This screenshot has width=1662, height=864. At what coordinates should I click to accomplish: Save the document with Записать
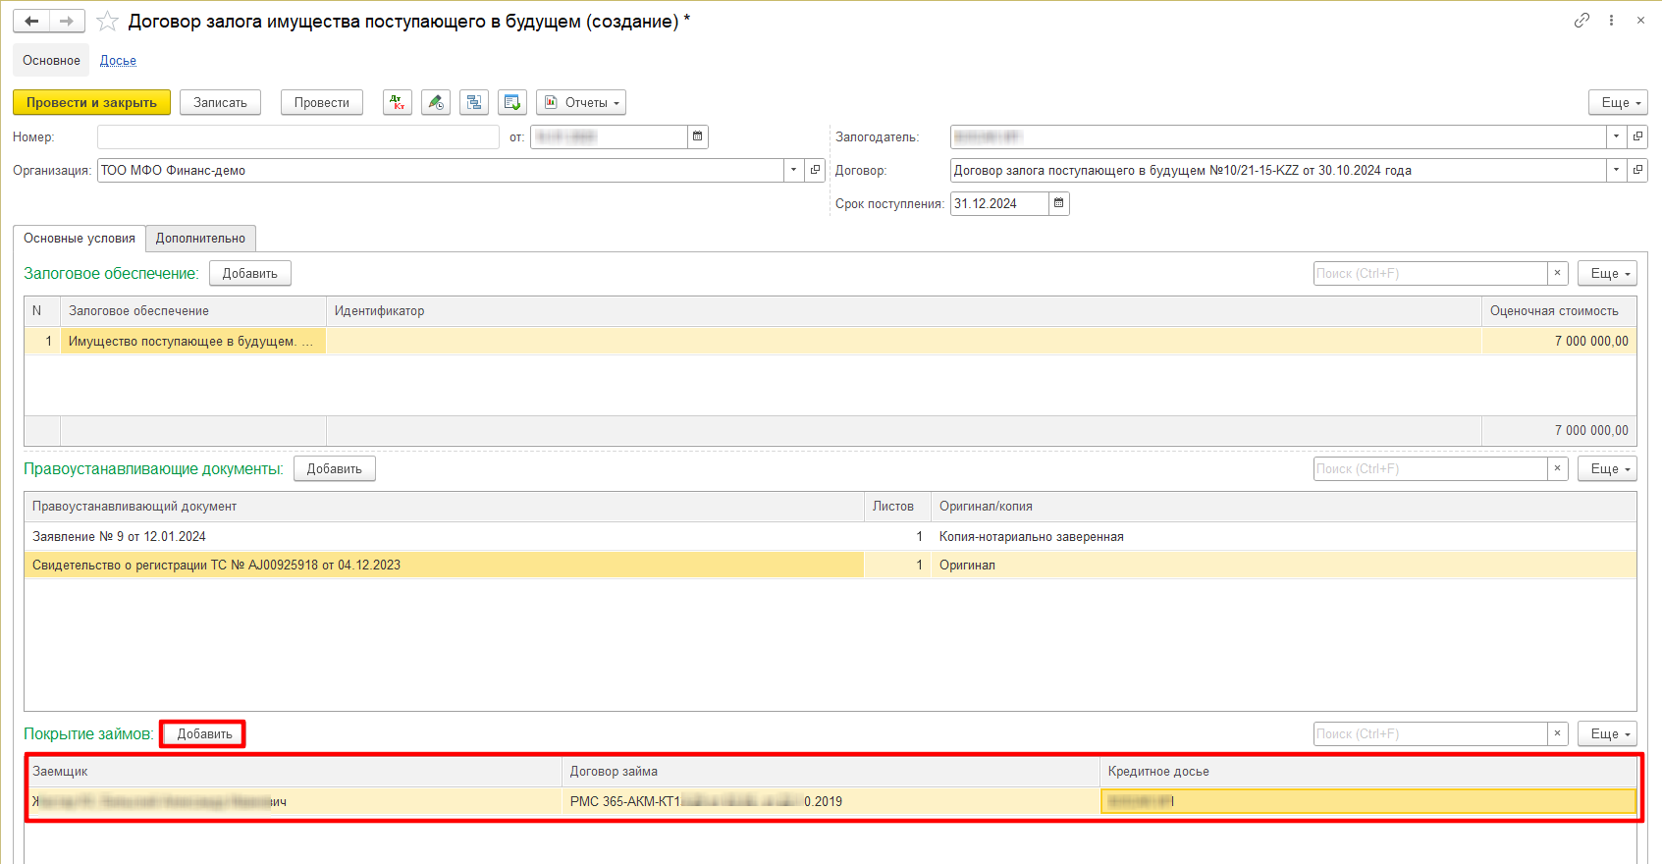pyautogui.click(x=220, y=102)
